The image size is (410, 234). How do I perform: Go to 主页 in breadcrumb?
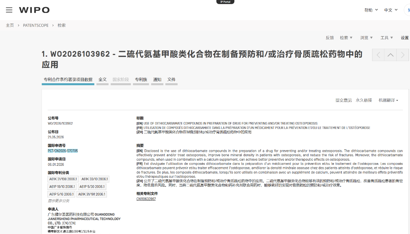pos(10,25)
